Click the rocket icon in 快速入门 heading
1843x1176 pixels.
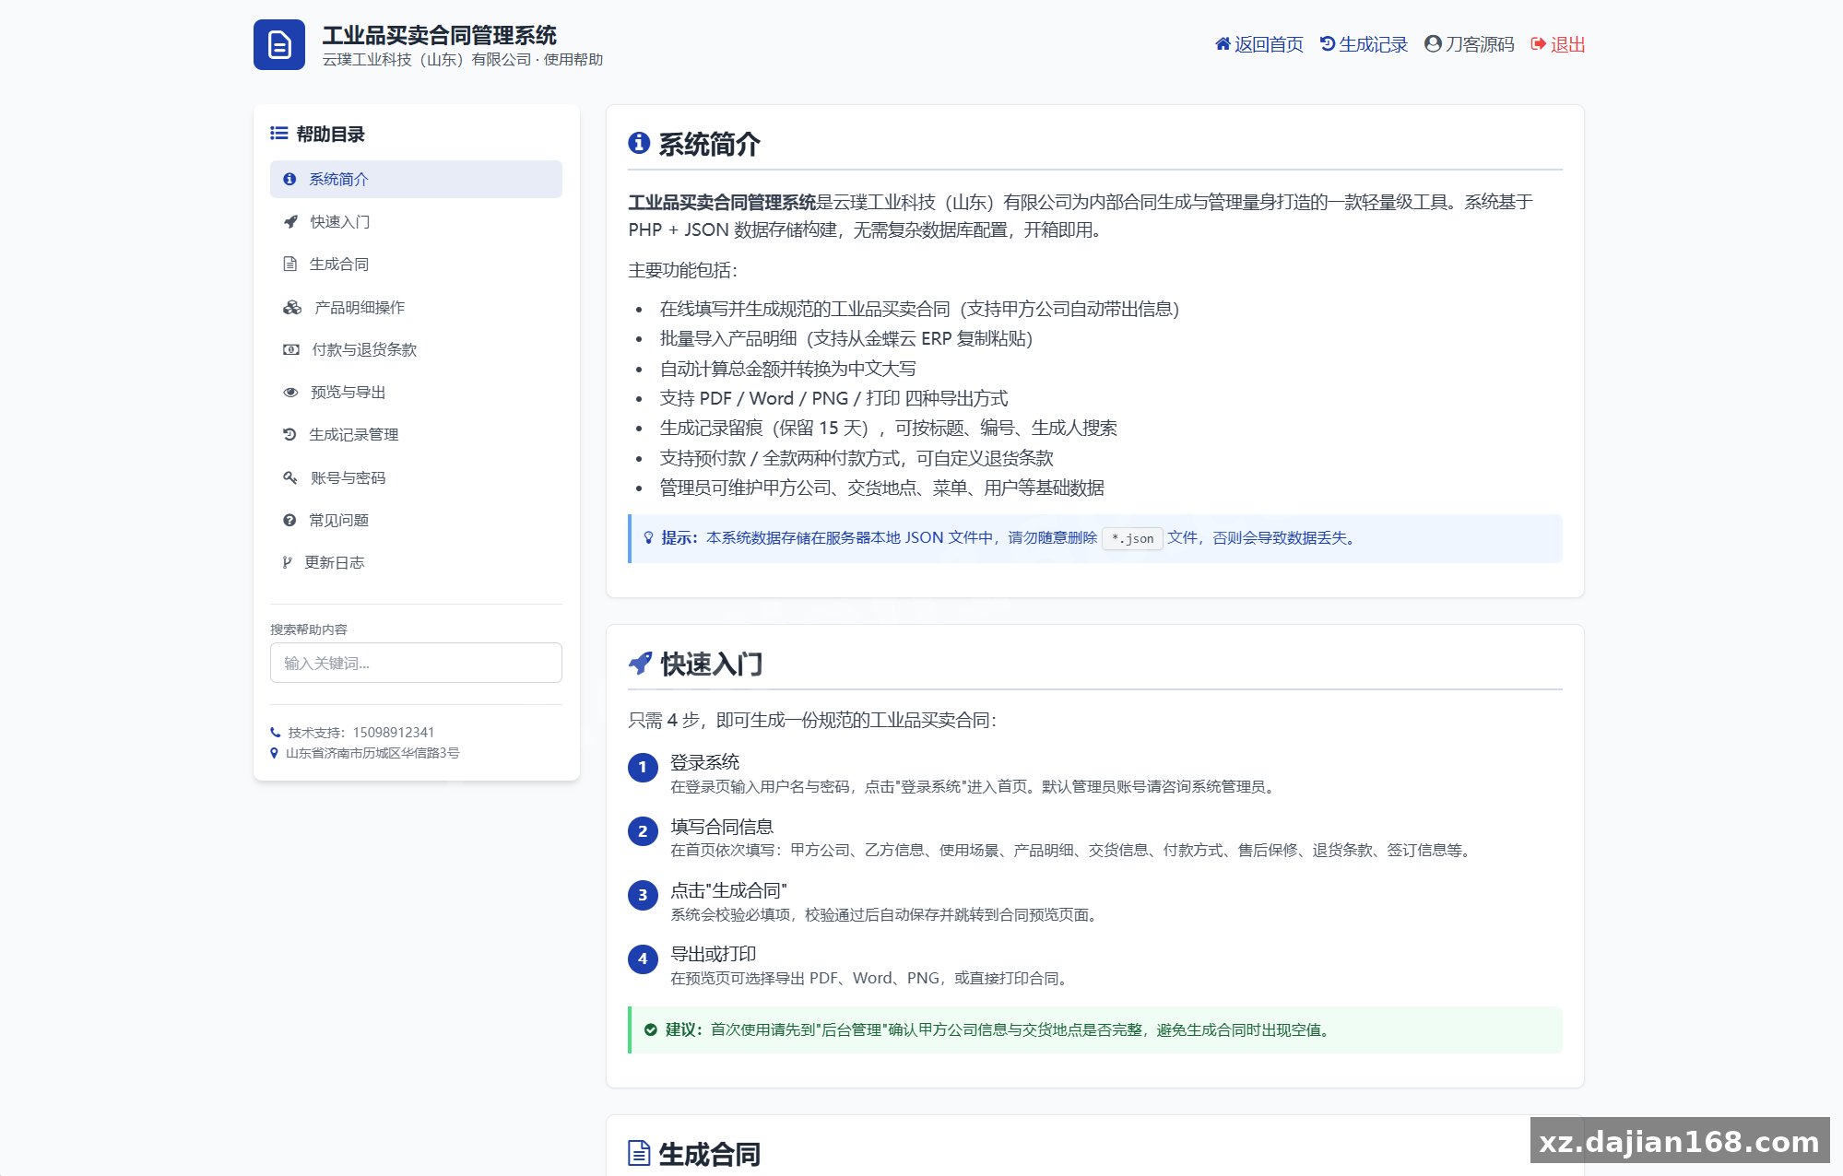[640, 664]
